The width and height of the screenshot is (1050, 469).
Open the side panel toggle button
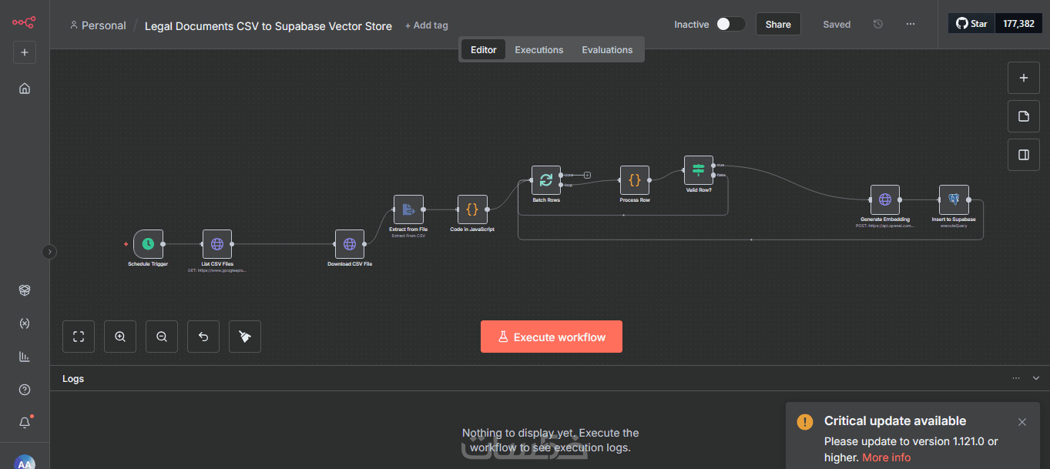click(1024, 155)
